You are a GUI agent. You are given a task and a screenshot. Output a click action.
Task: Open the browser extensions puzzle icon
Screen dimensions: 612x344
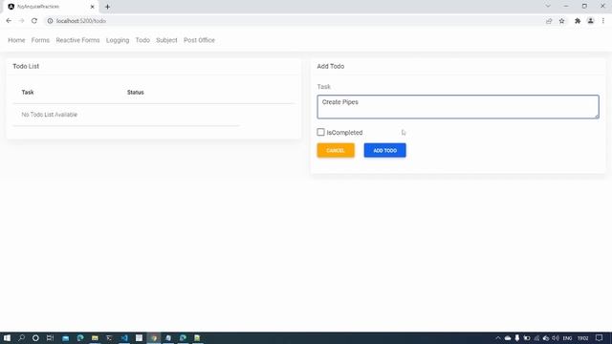pos(578,21)
